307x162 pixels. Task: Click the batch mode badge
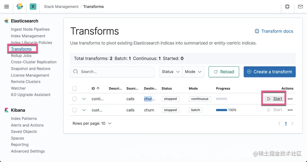196,110
